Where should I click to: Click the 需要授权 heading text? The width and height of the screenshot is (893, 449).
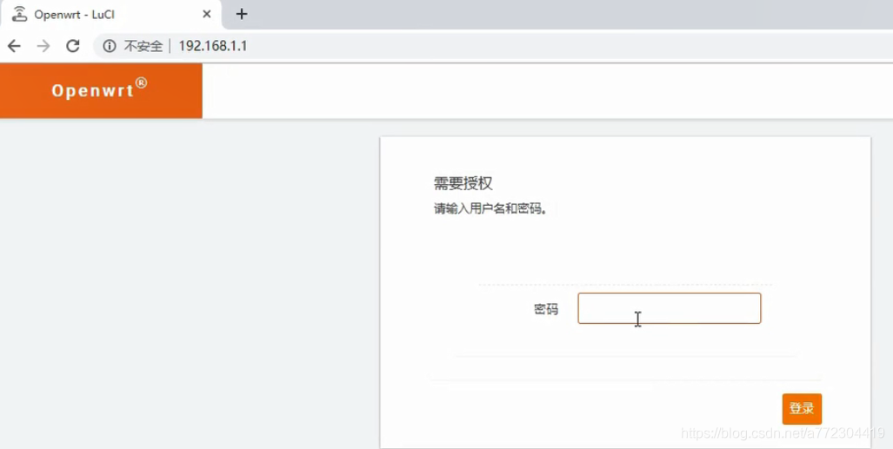pos(463,183)
